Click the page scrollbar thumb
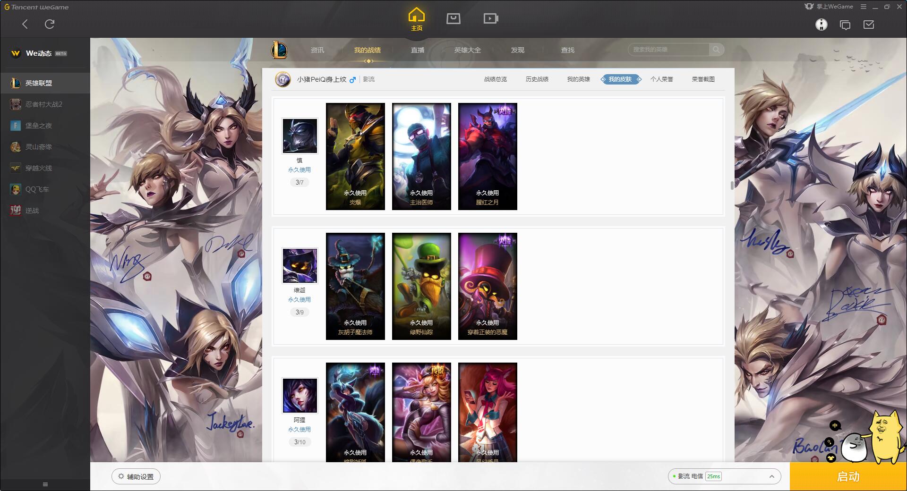Viewport: 907px width, 491px height. click(732, 186)
